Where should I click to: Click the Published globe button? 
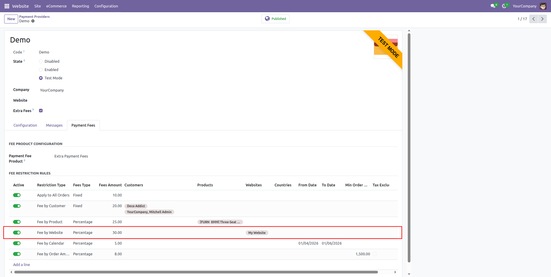click(x=275, y=19)
